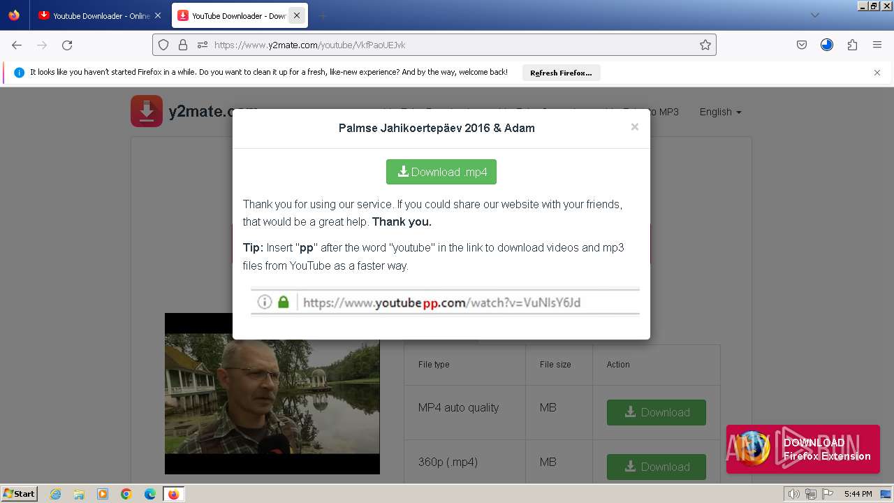The image size is (894, 503).
Task: Click the youtubepp.com example URL image
Action: click(445, 302)
